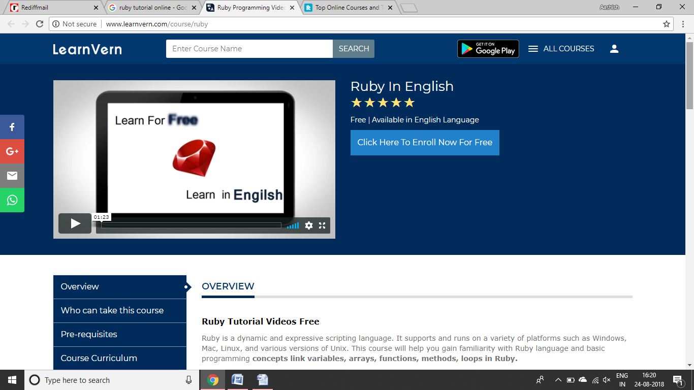Open OneDrive cloud tray icon
Image resolution: width=694 pixels, height=390 pixels.
pyautogui.click(x=582, y=380)
